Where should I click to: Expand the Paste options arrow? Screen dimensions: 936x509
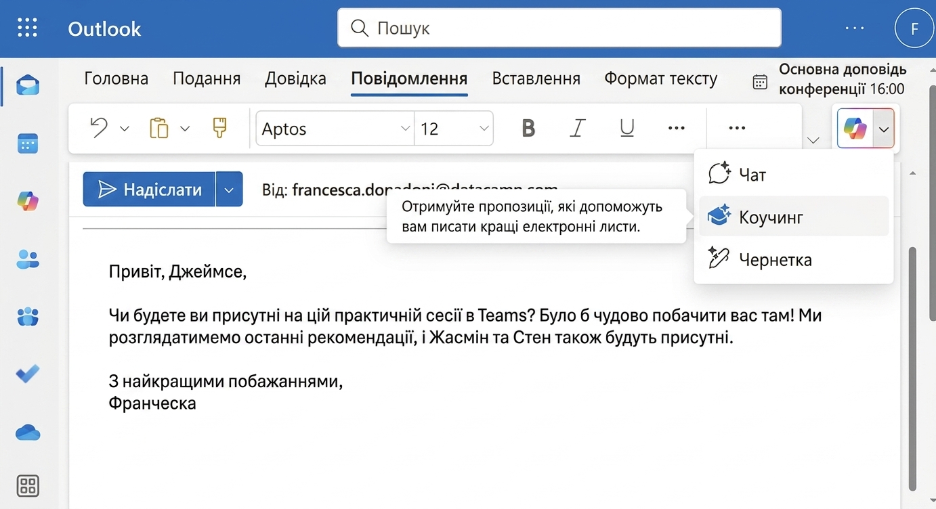pyautogui.click(x=185, y=129)
